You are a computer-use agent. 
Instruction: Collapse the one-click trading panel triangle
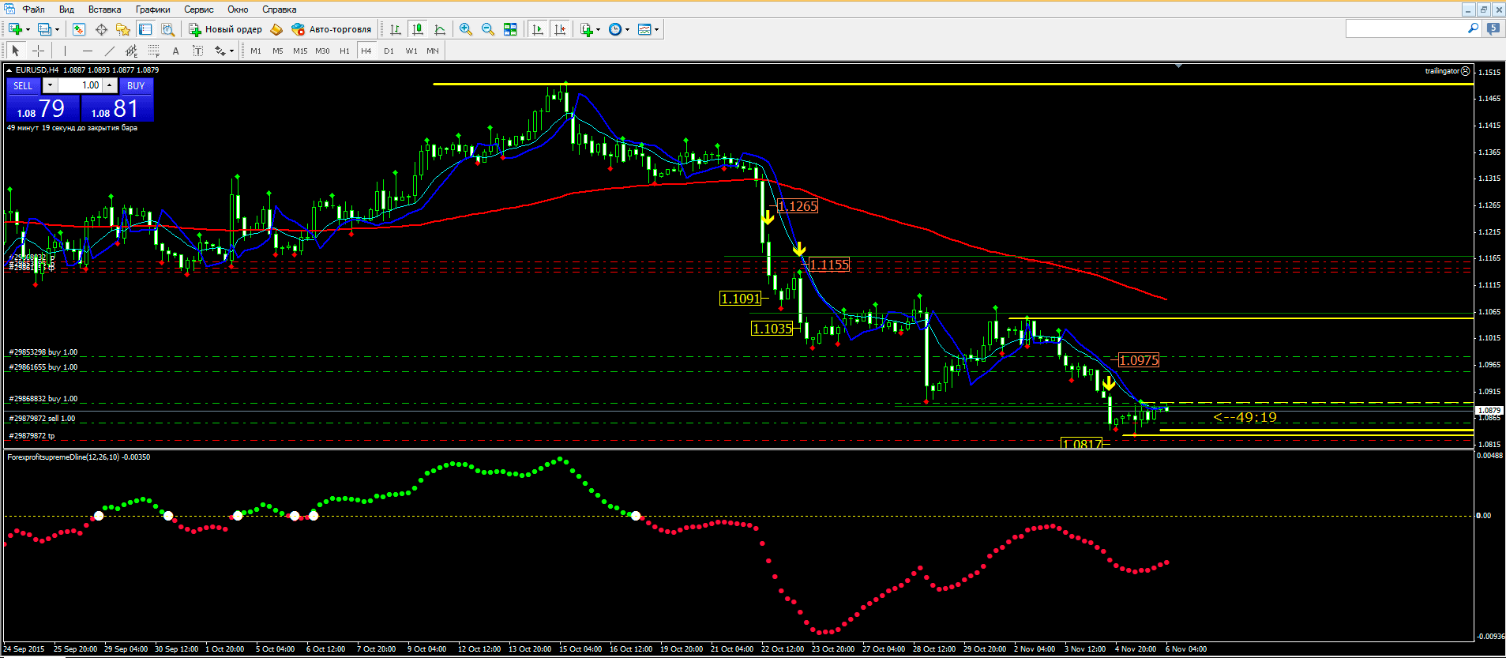point(9,70)
